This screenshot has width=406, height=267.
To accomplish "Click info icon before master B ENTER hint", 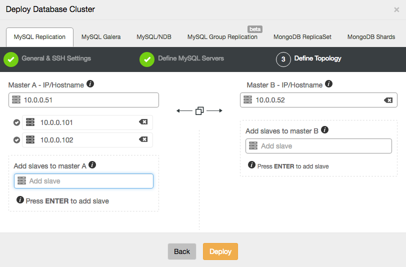I will pos(251,164).
